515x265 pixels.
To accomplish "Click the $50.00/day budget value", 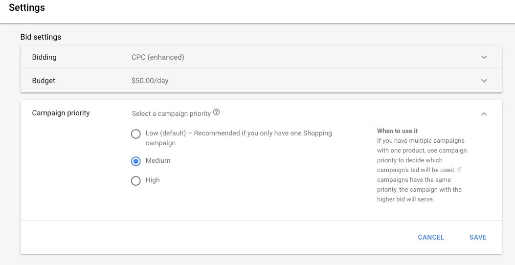I will point(150,81).
